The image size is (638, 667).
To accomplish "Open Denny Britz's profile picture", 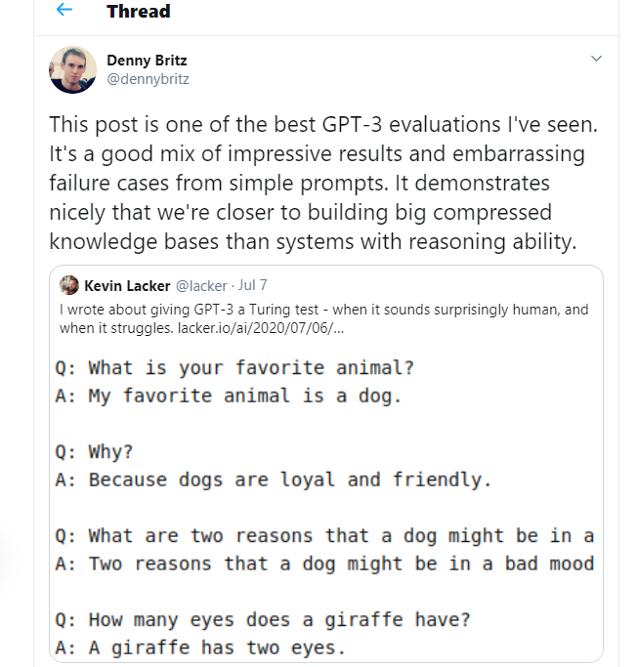I will pyautogui.click(x=72, y=69).
